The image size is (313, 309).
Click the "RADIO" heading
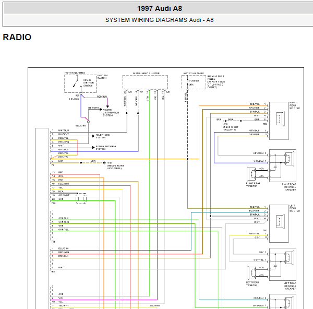tap(17, 37)
